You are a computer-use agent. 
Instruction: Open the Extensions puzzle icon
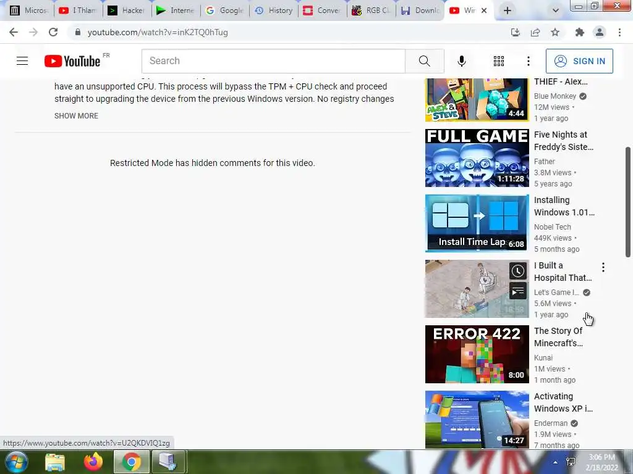580,32
